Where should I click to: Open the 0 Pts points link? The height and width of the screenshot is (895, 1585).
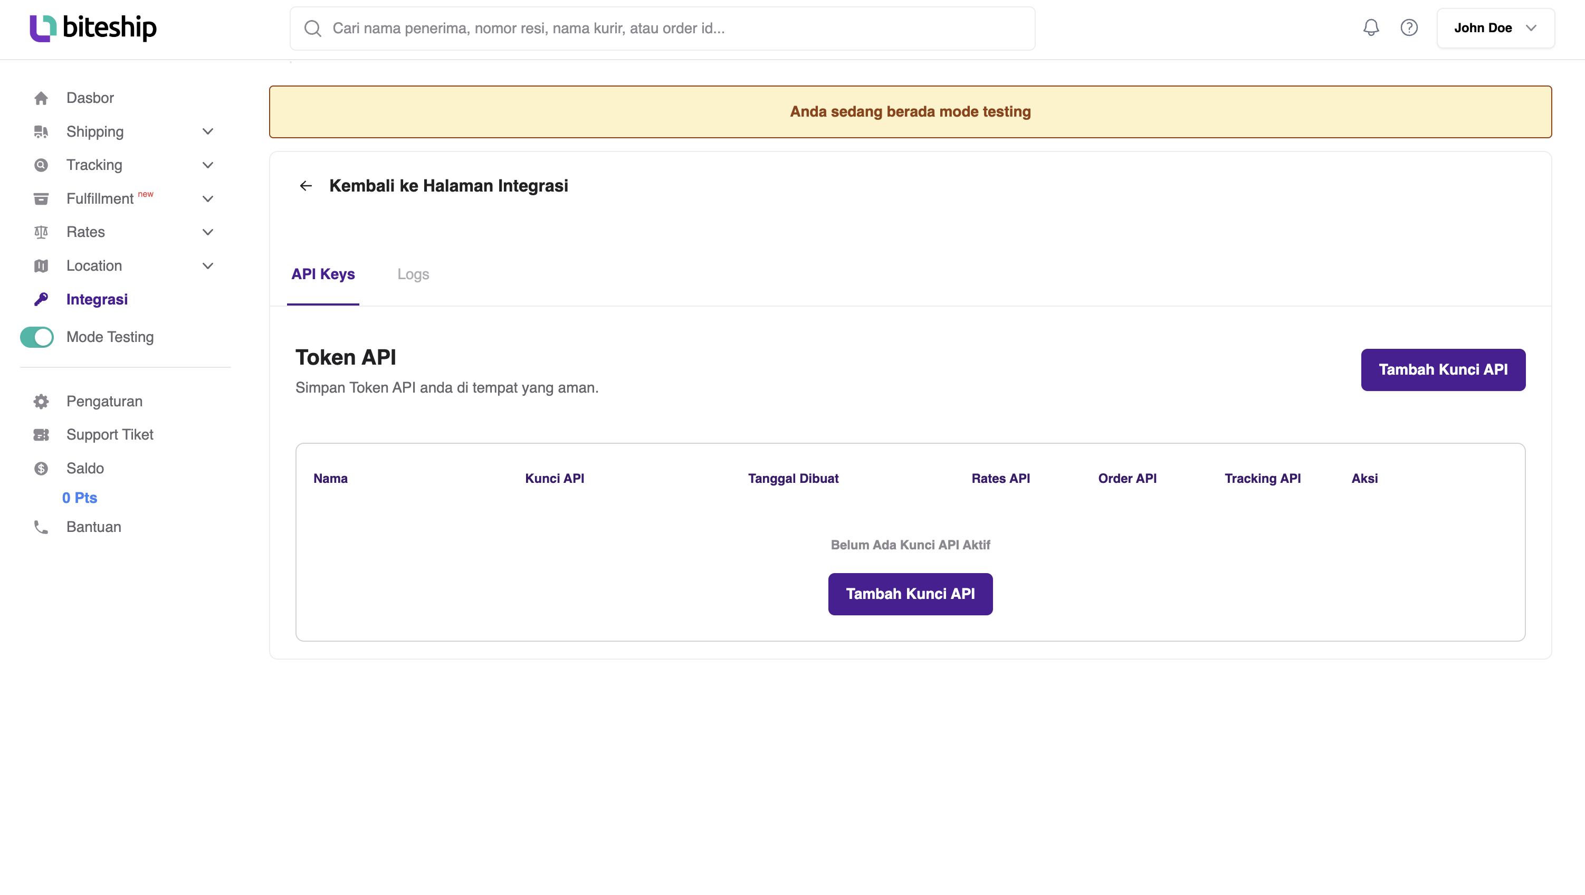point(79,498)
